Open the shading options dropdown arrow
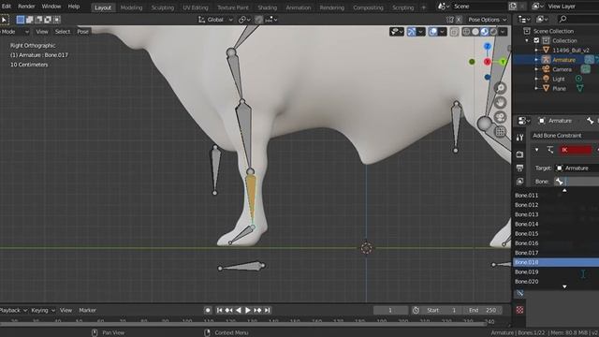This screenshot has width=599, height=337. [503, 32]
